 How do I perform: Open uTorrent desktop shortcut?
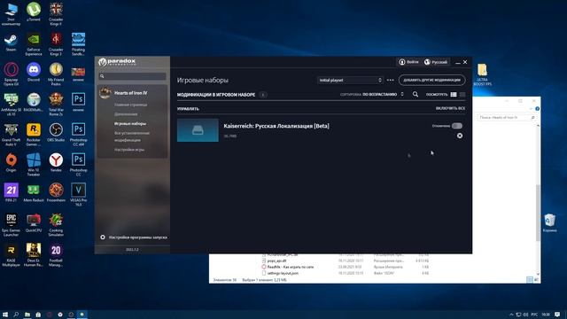[x=34, y=12]
